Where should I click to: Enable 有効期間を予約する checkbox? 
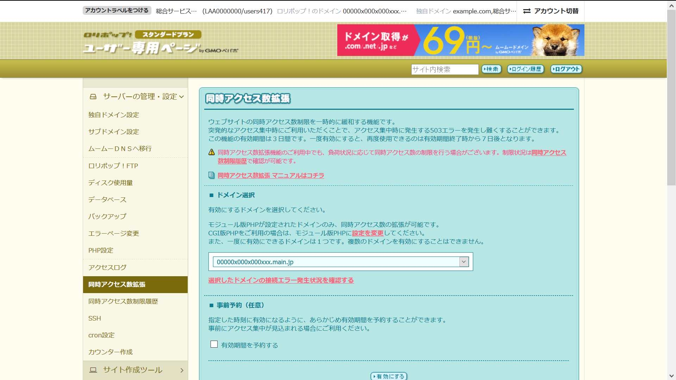point(214,344)
